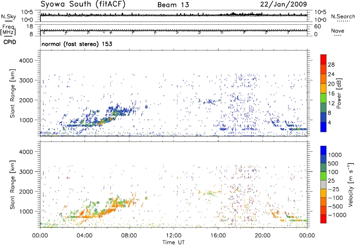Click the '18' frequency axis tick label

[x=30, y=27]
